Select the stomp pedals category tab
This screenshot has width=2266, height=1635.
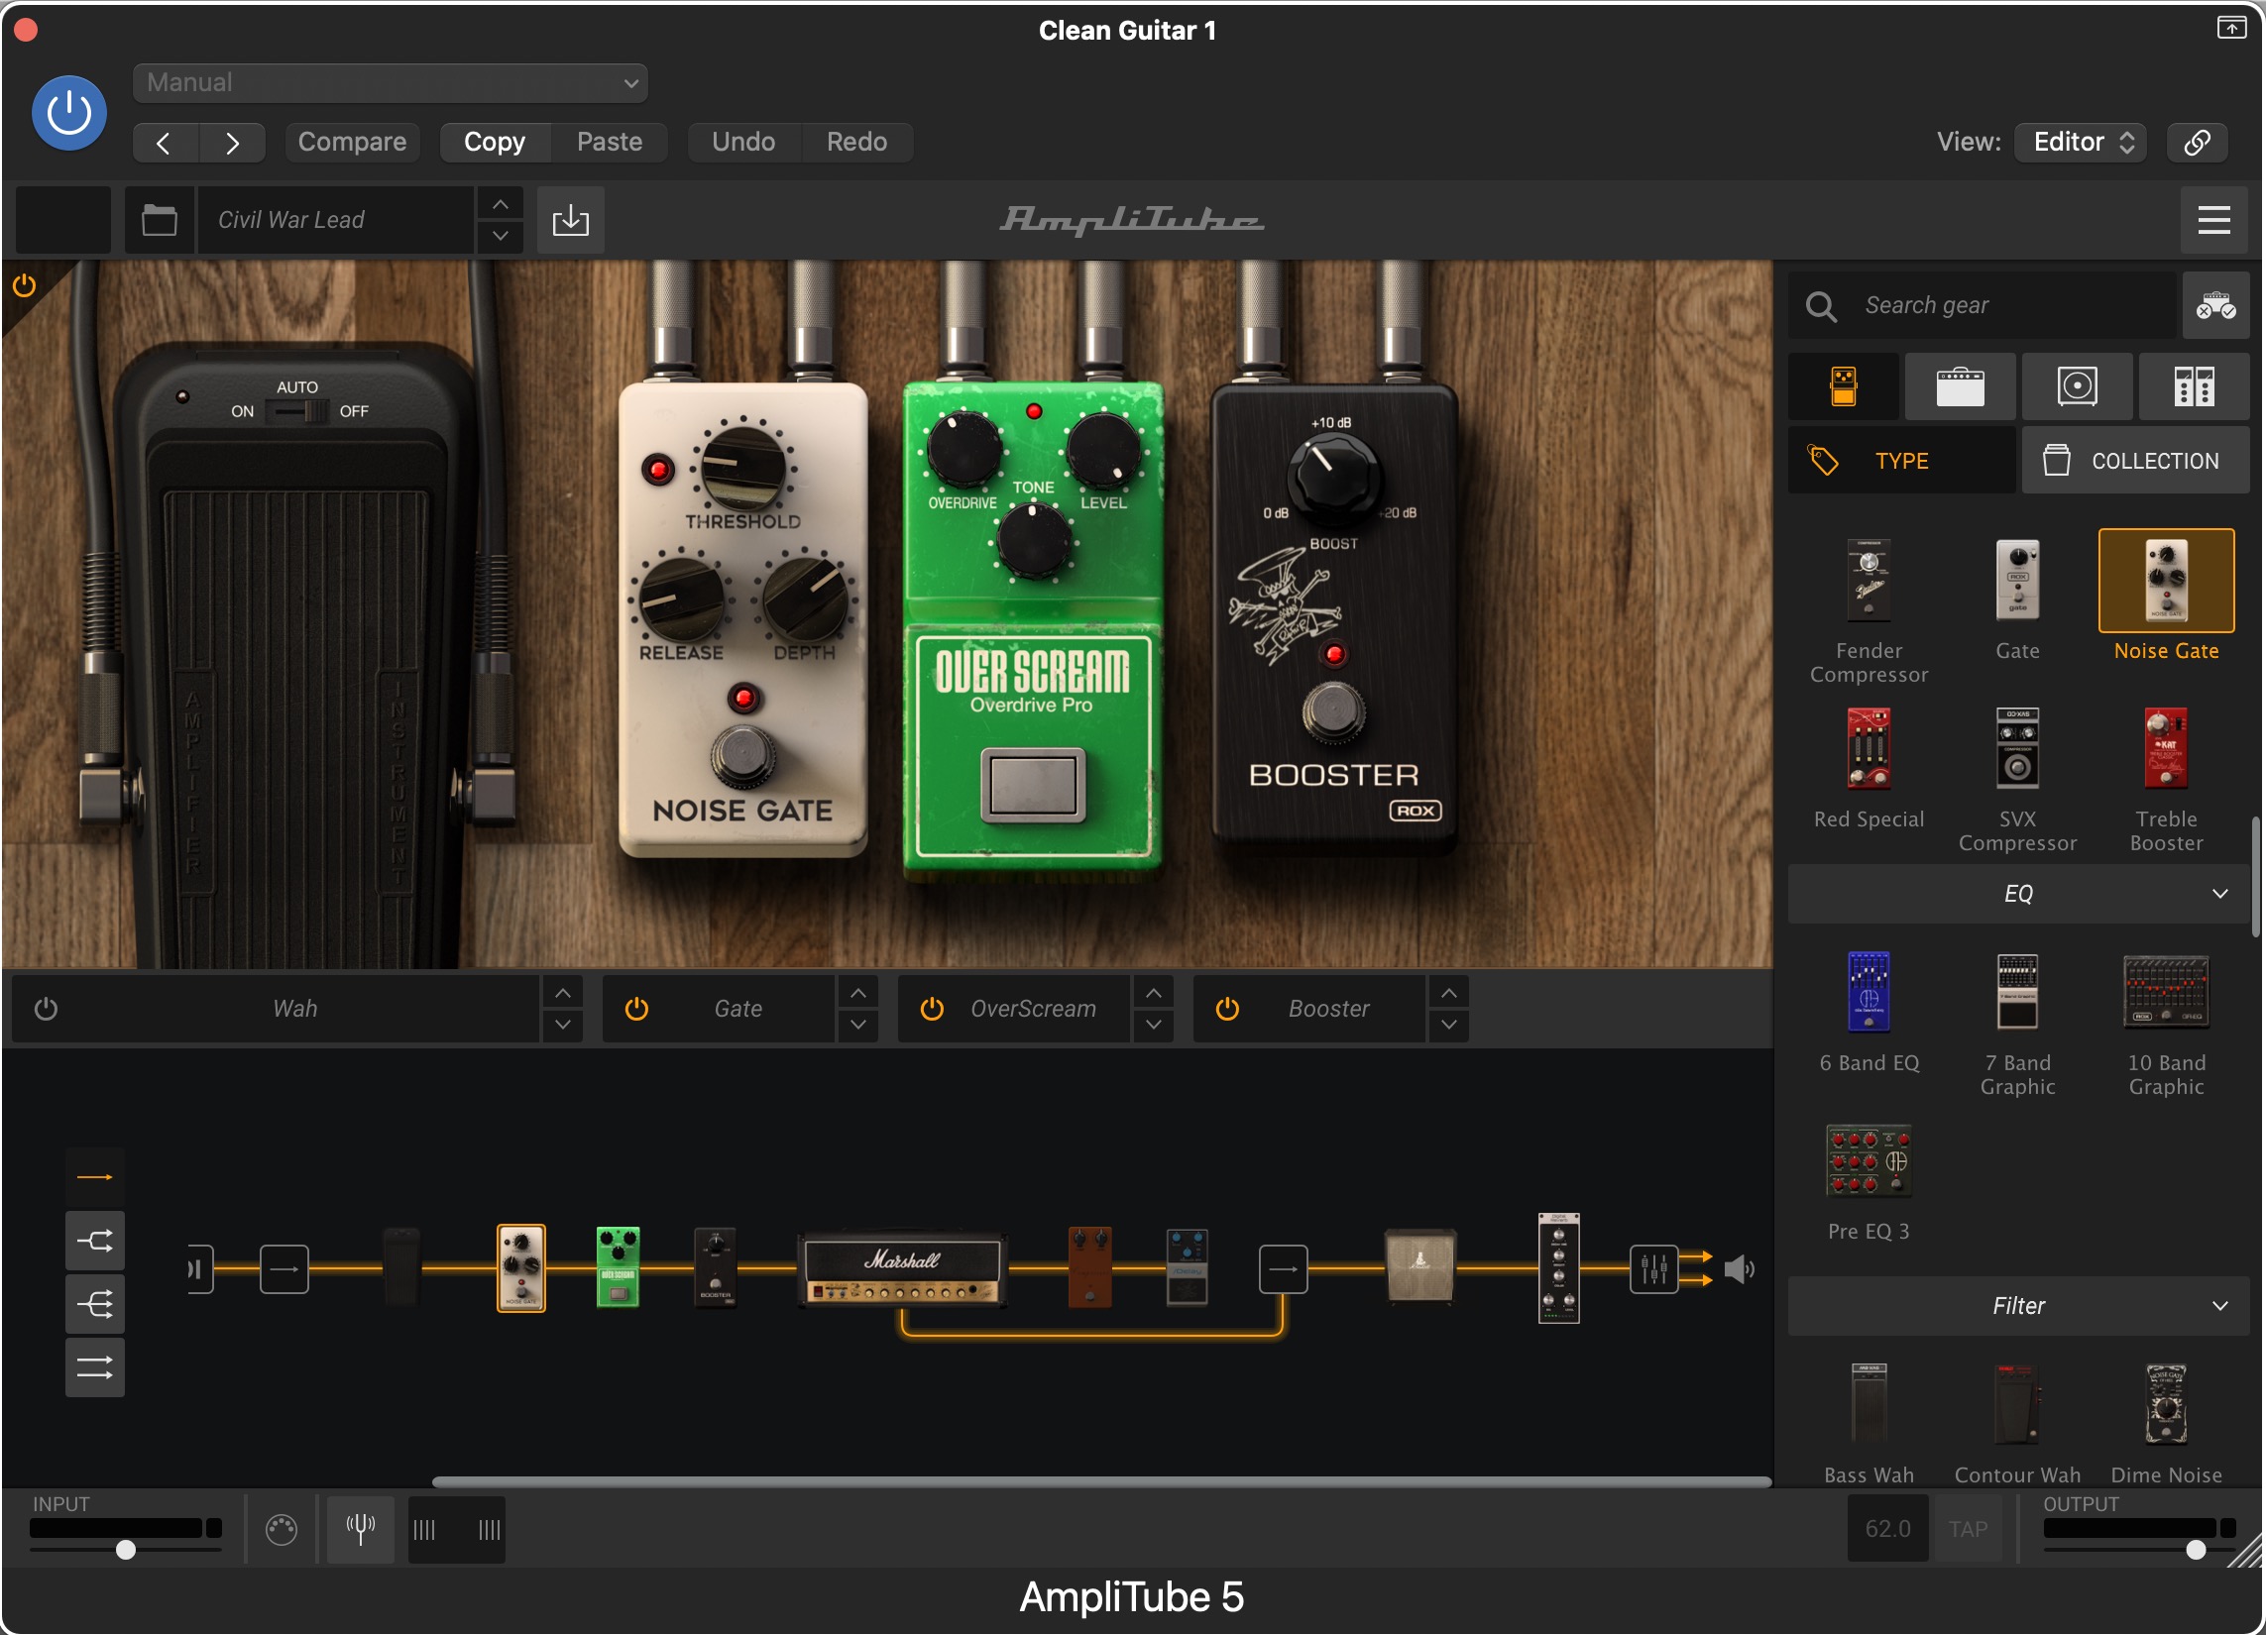coord(1844,386)
